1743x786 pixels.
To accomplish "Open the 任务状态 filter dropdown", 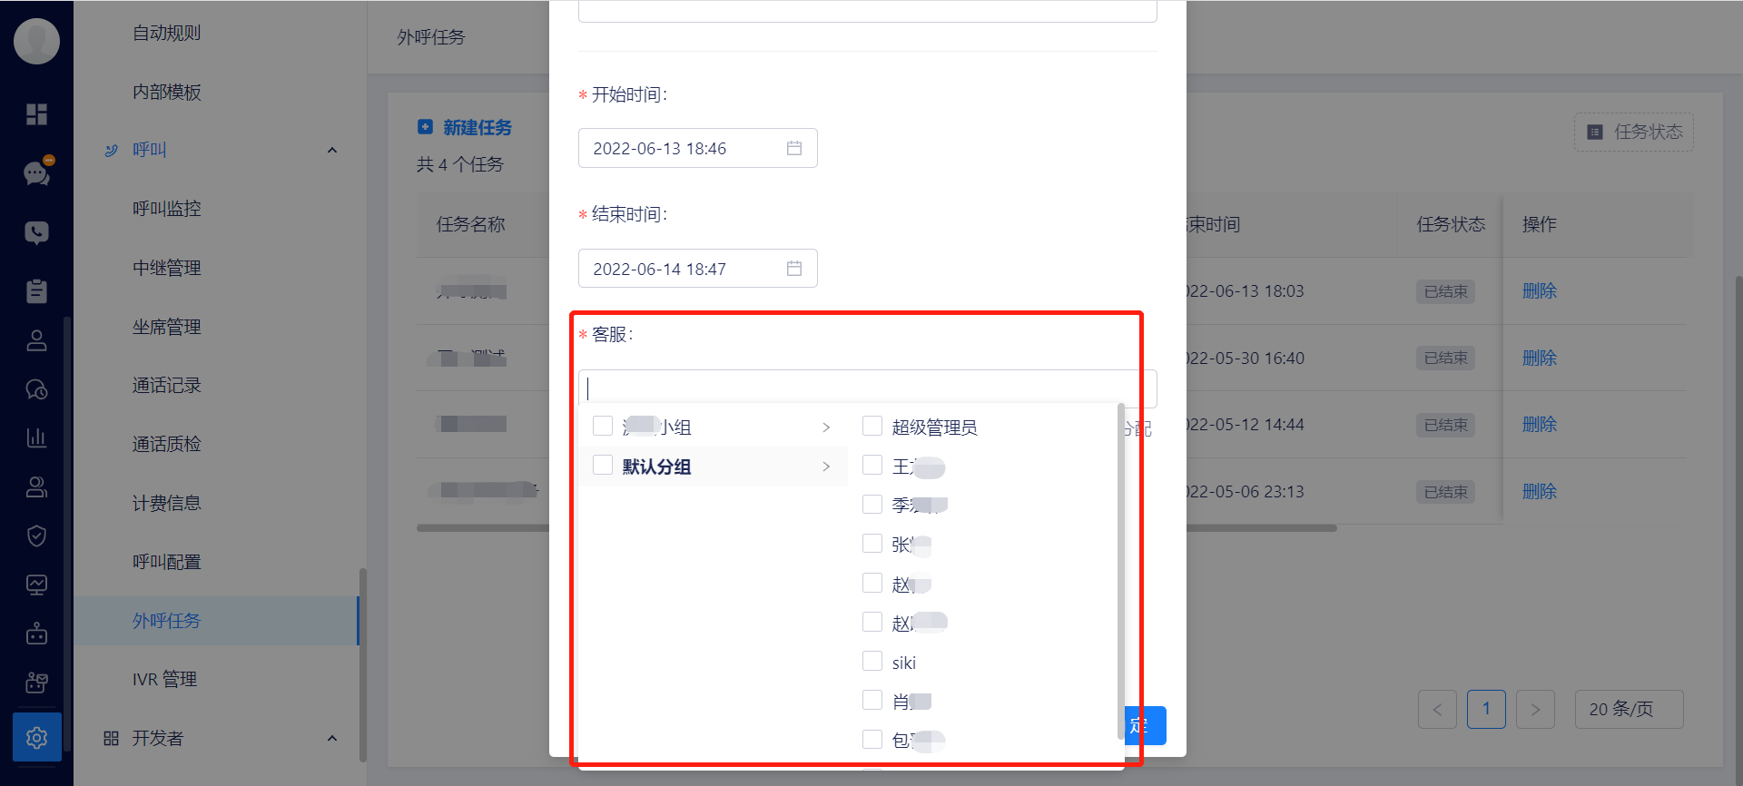I will (x=1633, y=133).
